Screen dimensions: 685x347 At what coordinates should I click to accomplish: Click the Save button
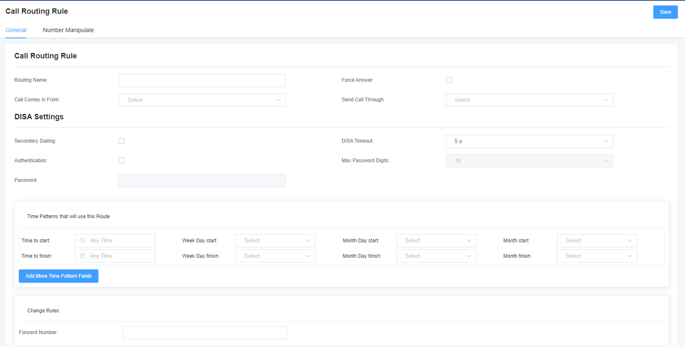click(665, 12)
